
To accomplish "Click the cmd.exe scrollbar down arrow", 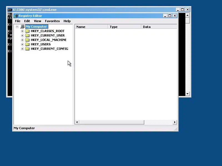I will [188, 94].
